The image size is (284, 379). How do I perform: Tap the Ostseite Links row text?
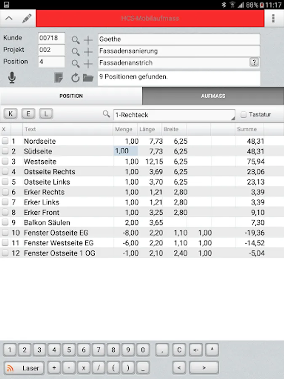(47, 182)
